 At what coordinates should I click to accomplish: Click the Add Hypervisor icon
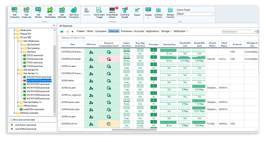26,10
